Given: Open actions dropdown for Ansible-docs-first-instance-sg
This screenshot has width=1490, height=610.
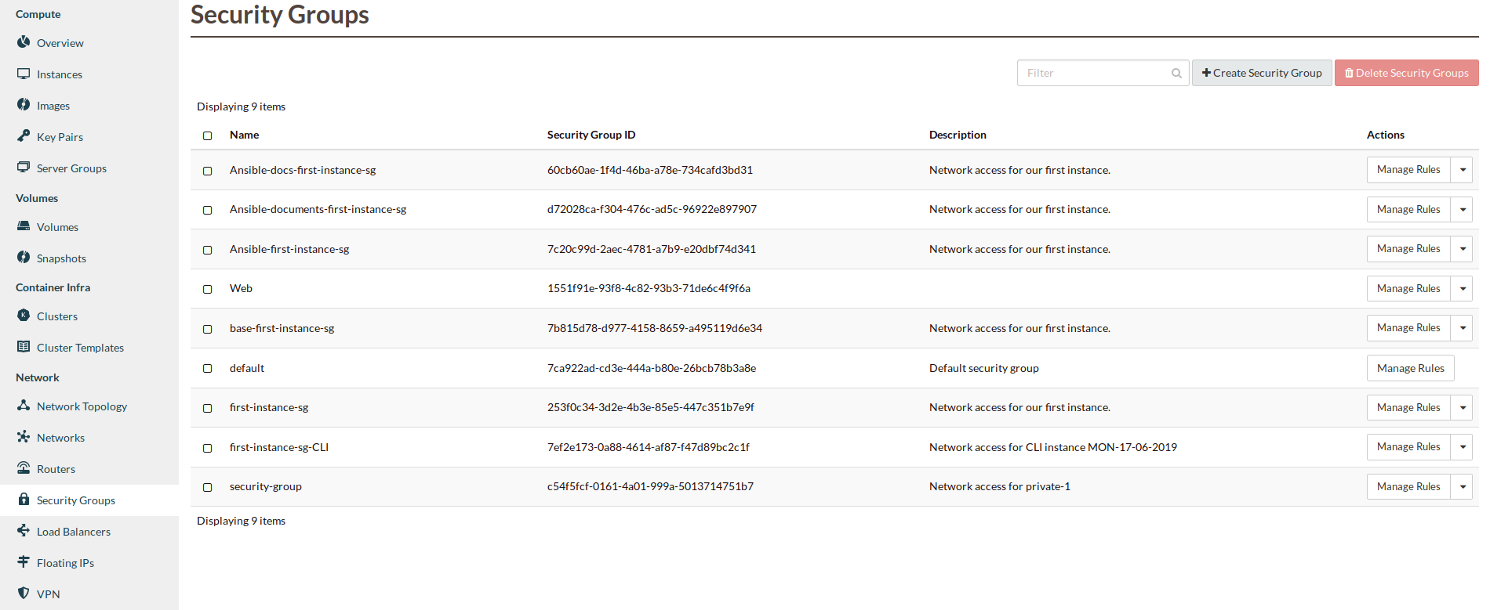Looking at the screenshot, I should [1462, 170].
